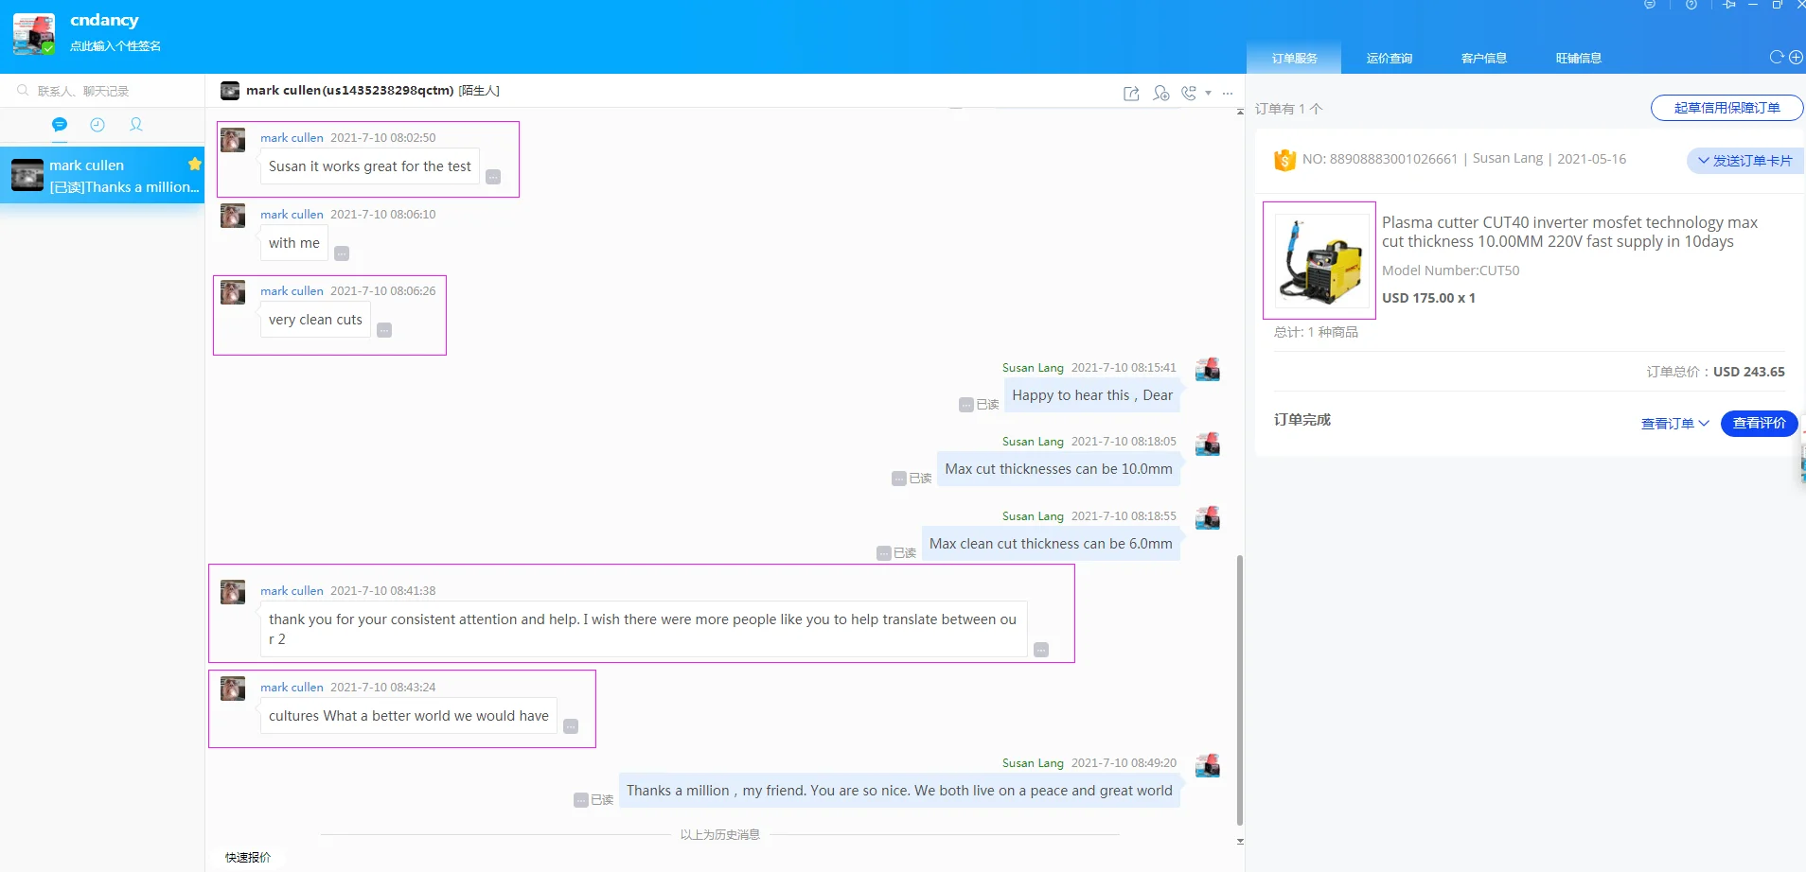Viewport: 1806px width, 872px height.
Task: Click the order shield icon beside the order number
Action: pyautogui.click(x=1284, y=160)
